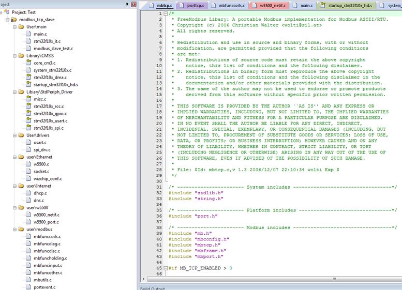Click the w5500.c file icon in tree

coord(28,164)
